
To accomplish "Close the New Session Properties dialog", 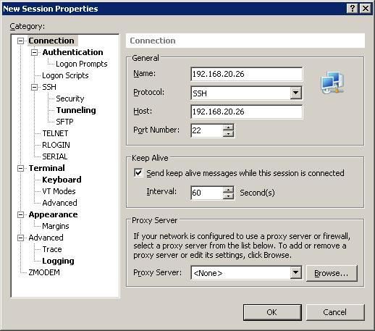I will (366, 9).
